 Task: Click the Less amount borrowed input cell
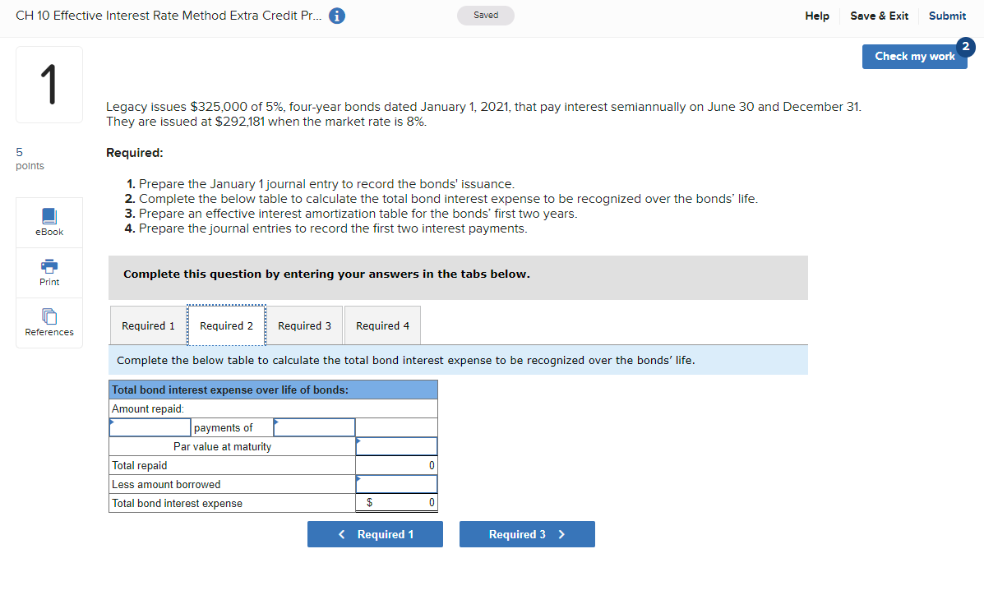(x=396, y=484)
